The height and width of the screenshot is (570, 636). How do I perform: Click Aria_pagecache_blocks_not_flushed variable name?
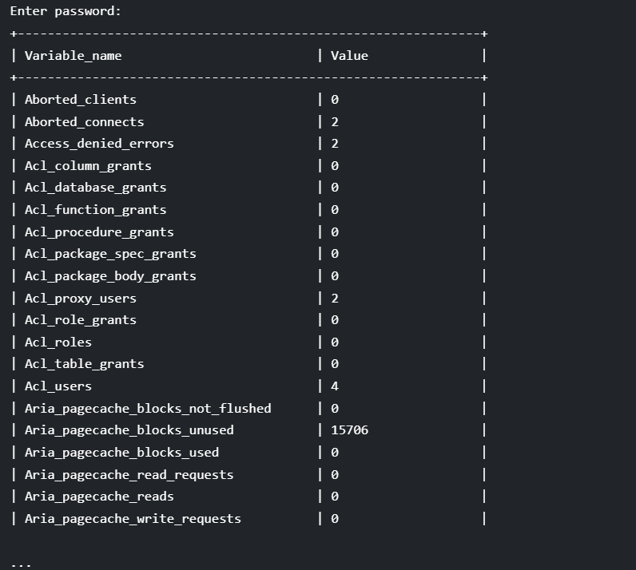(x=148, y=409)
